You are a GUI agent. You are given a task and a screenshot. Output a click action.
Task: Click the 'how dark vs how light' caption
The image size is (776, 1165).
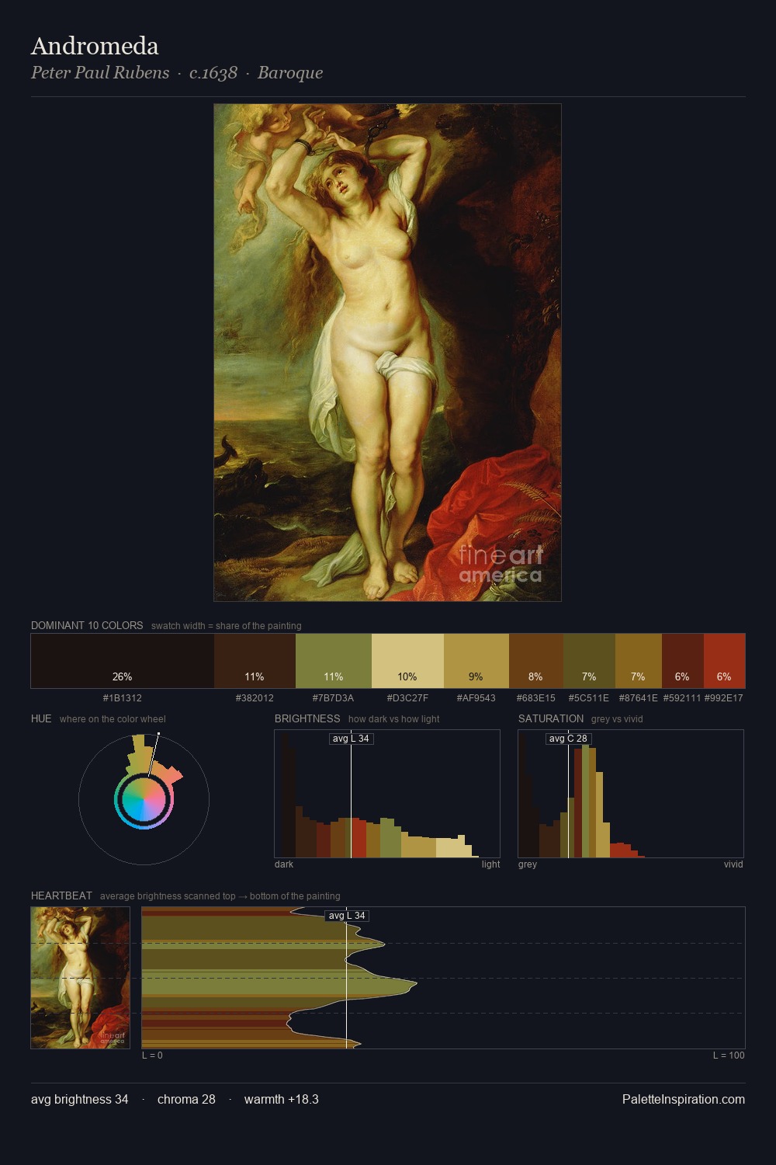click(394, 719)
